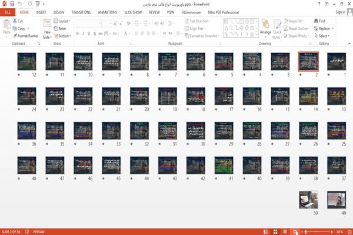Click the Cut scissors button
The image size is (353, 235).
[18, 21]
